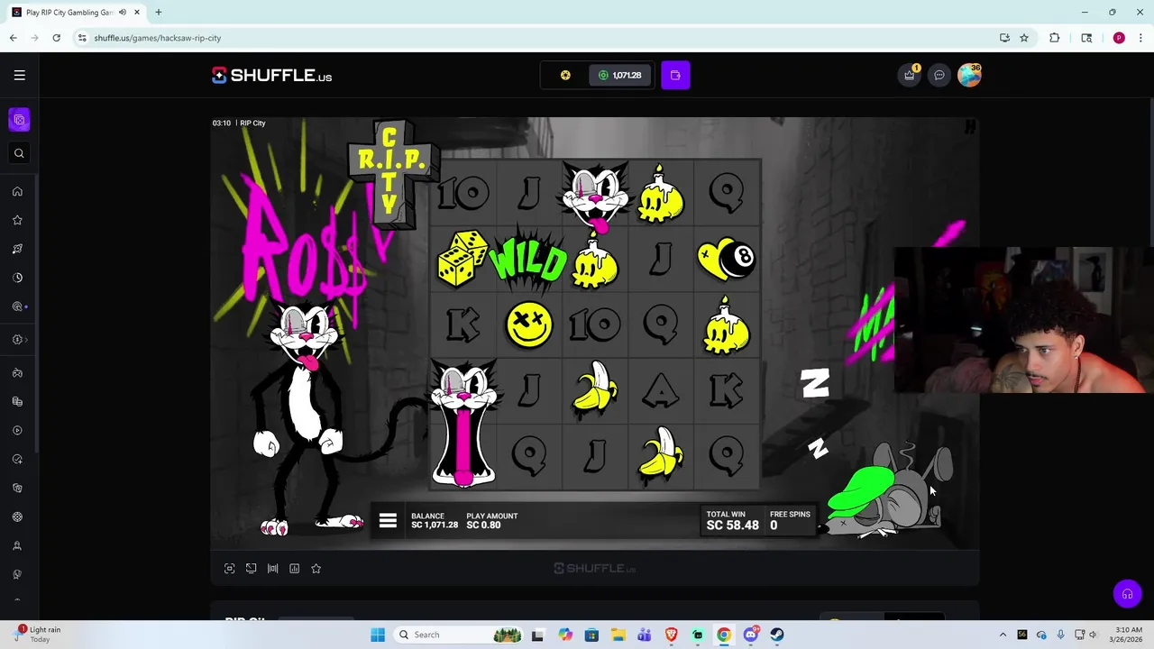Click the barcode-style icon below the game

click(272, 569)
